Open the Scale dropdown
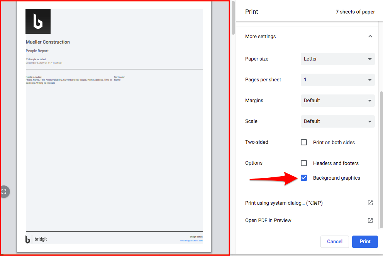This screenshot has height=256, width=383. 337,121
